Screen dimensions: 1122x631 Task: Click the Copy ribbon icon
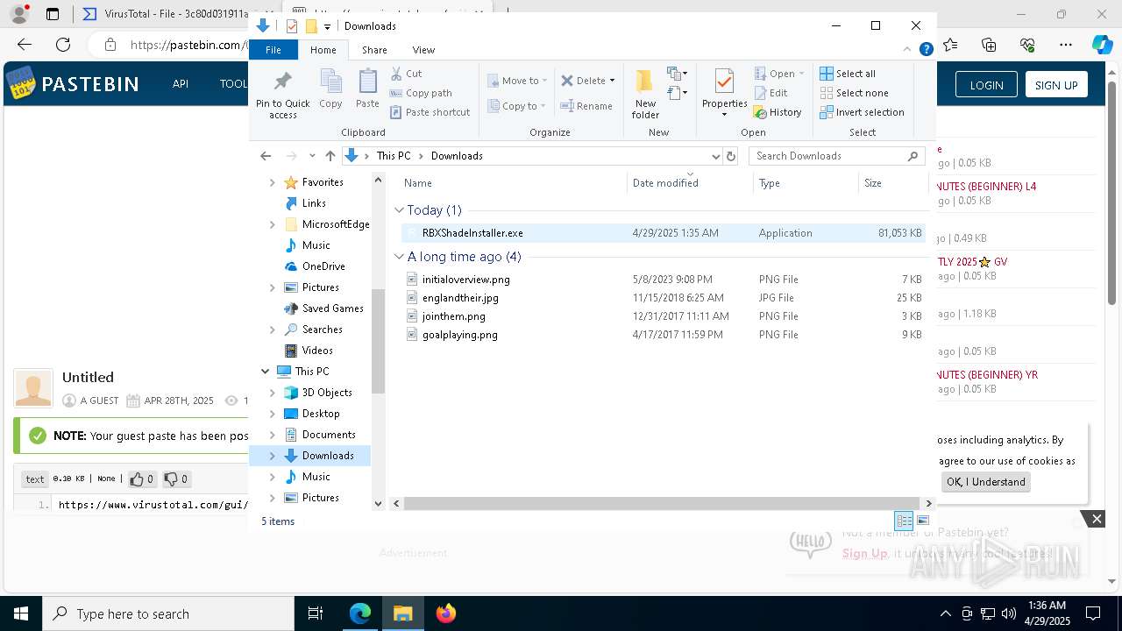[x=330, y=89]
